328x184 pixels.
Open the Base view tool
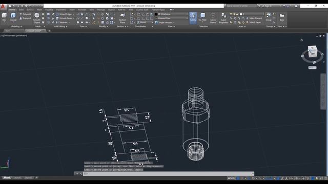[x=282, y=17]
